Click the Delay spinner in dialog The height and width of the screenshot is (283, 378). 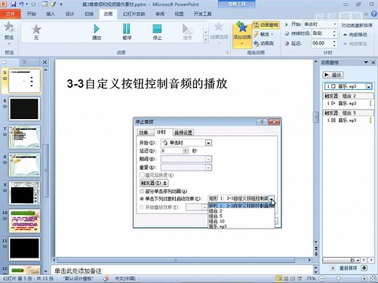[x=185, y=151]
